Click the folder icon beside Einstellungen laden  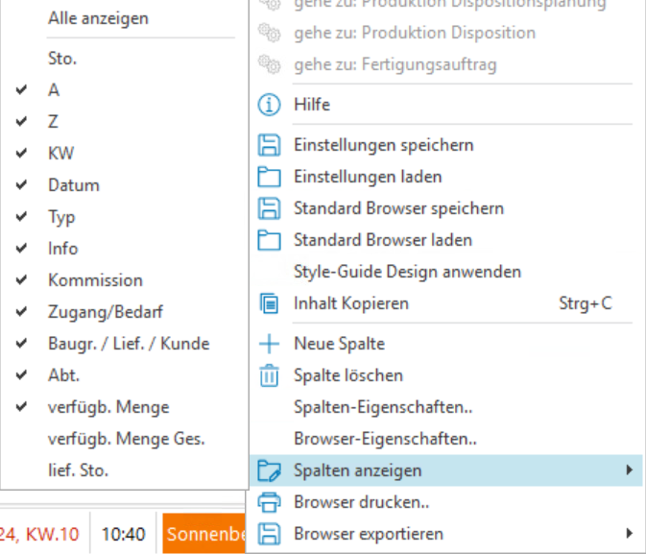(x=270, y=177)
